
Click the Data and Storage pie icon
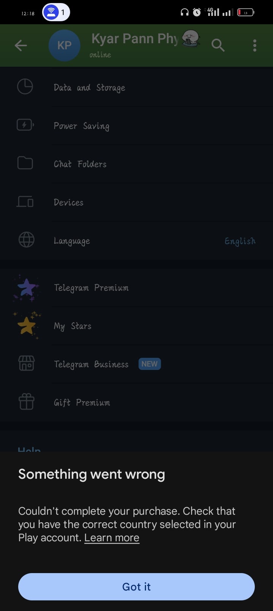coord(25,87)
